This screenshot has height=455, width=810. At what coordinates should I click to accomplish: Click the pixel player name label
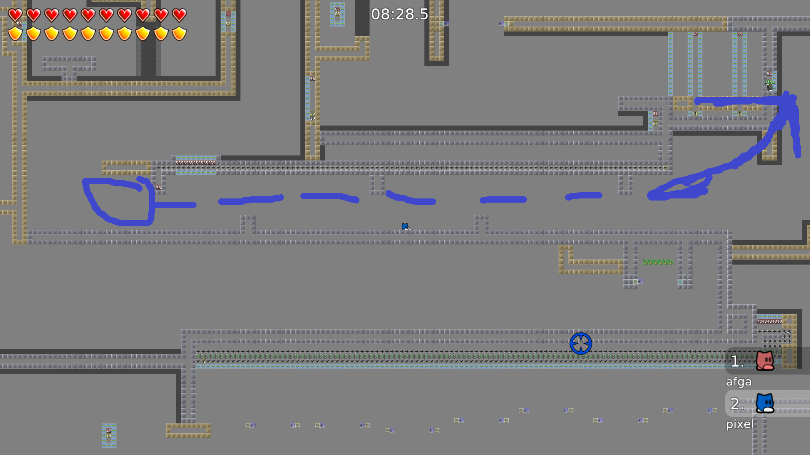740,424
